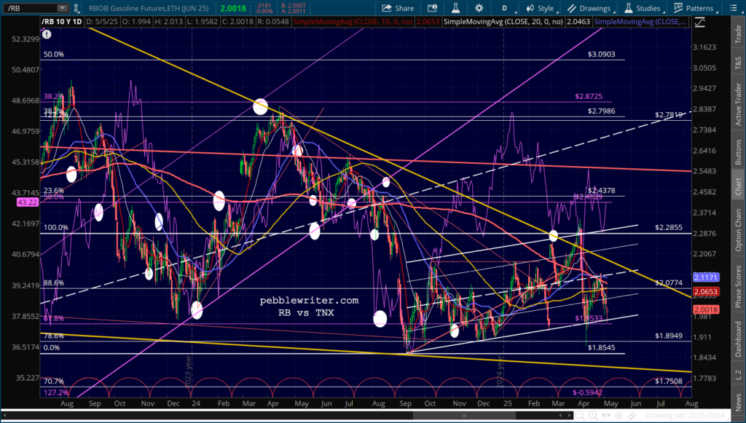The width and height of the screenshot is (746, 423).
Task: Open the /RB symbol dropdown arrow
Action: pyautogui.click(x=63, y=8)
